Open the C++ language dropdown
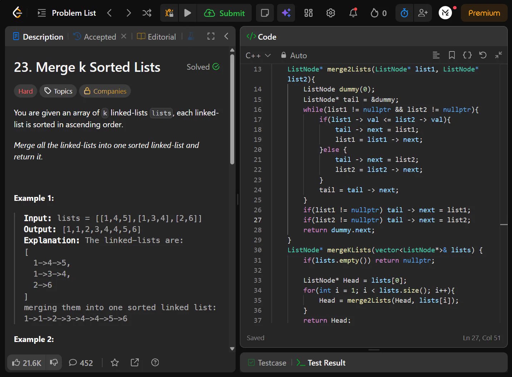 258,55
